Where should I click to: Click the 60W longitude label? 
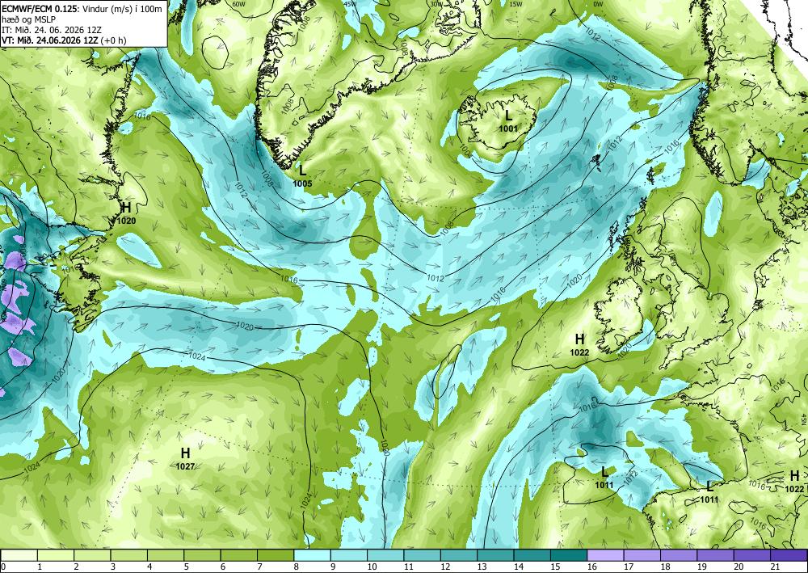coord(238,3)
